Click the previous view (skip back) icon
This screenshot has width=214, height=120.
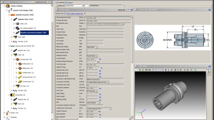pyautogui.click(x=146, y=70)
